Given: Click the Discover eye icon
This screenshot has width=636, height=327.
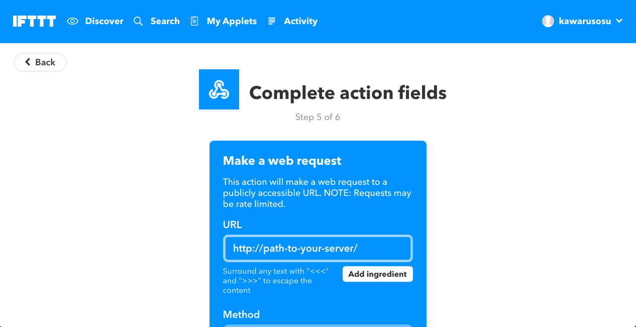Looking at the screenshot, I should (x=73, y=21).
